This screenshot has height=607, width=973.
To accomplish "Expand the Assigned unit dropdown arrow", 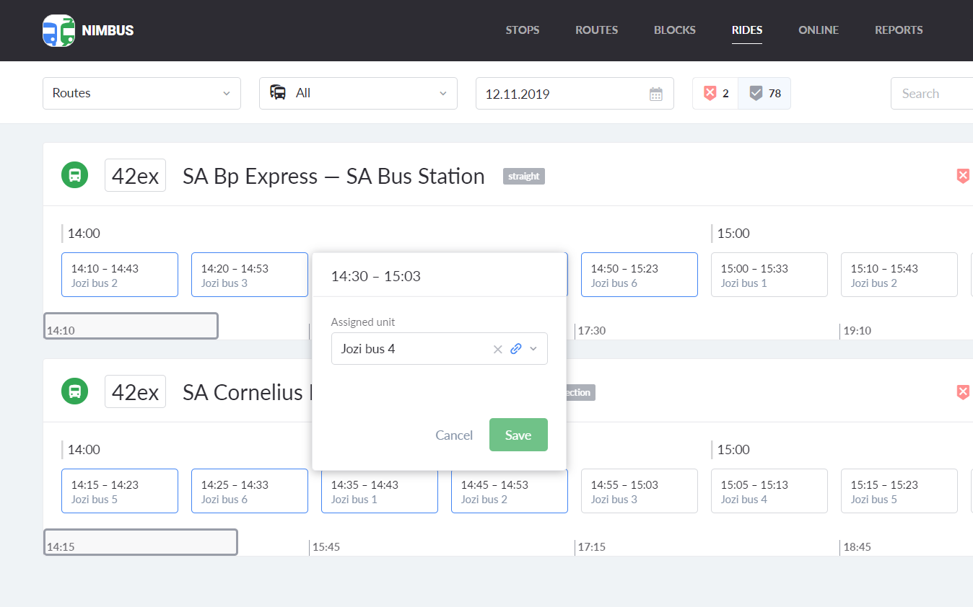I will pyautogui.click(x=533, y=349).
